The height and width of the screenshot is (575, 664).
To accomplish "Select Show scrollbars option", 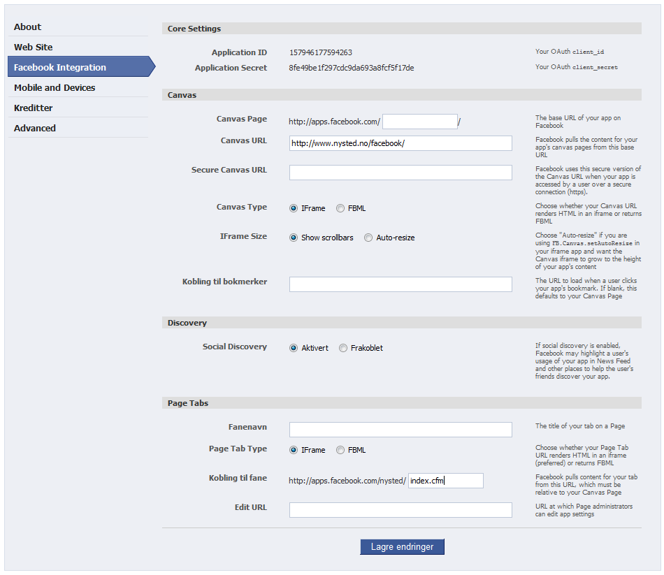I will [x=294, y=238].
